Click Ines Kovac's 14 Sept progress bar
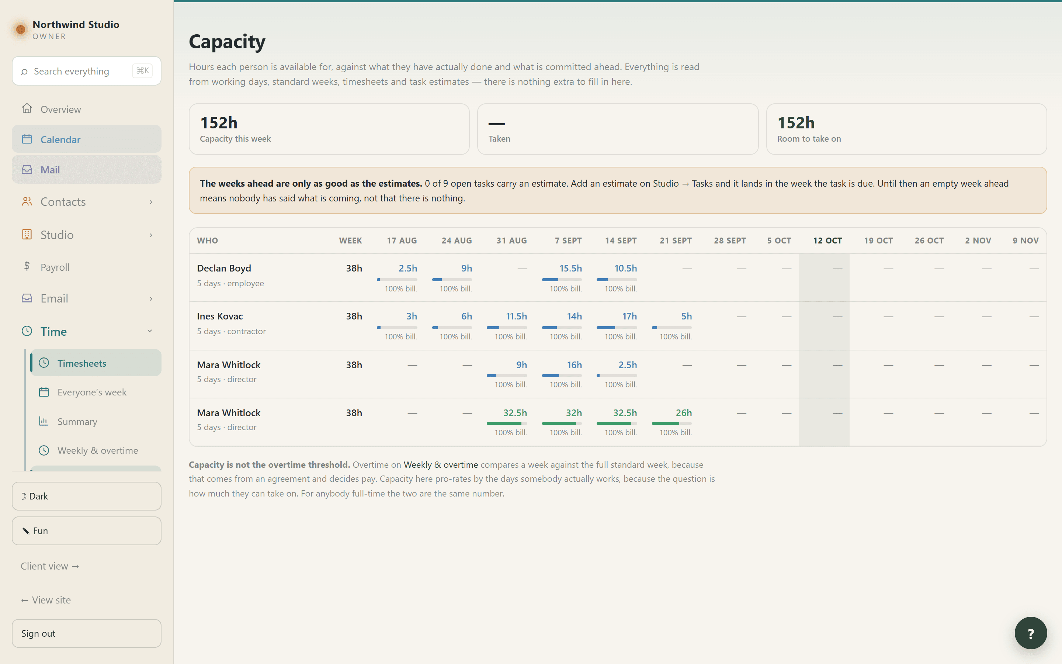This screenshot has width=1062, height=664. (x=617, y=328)
